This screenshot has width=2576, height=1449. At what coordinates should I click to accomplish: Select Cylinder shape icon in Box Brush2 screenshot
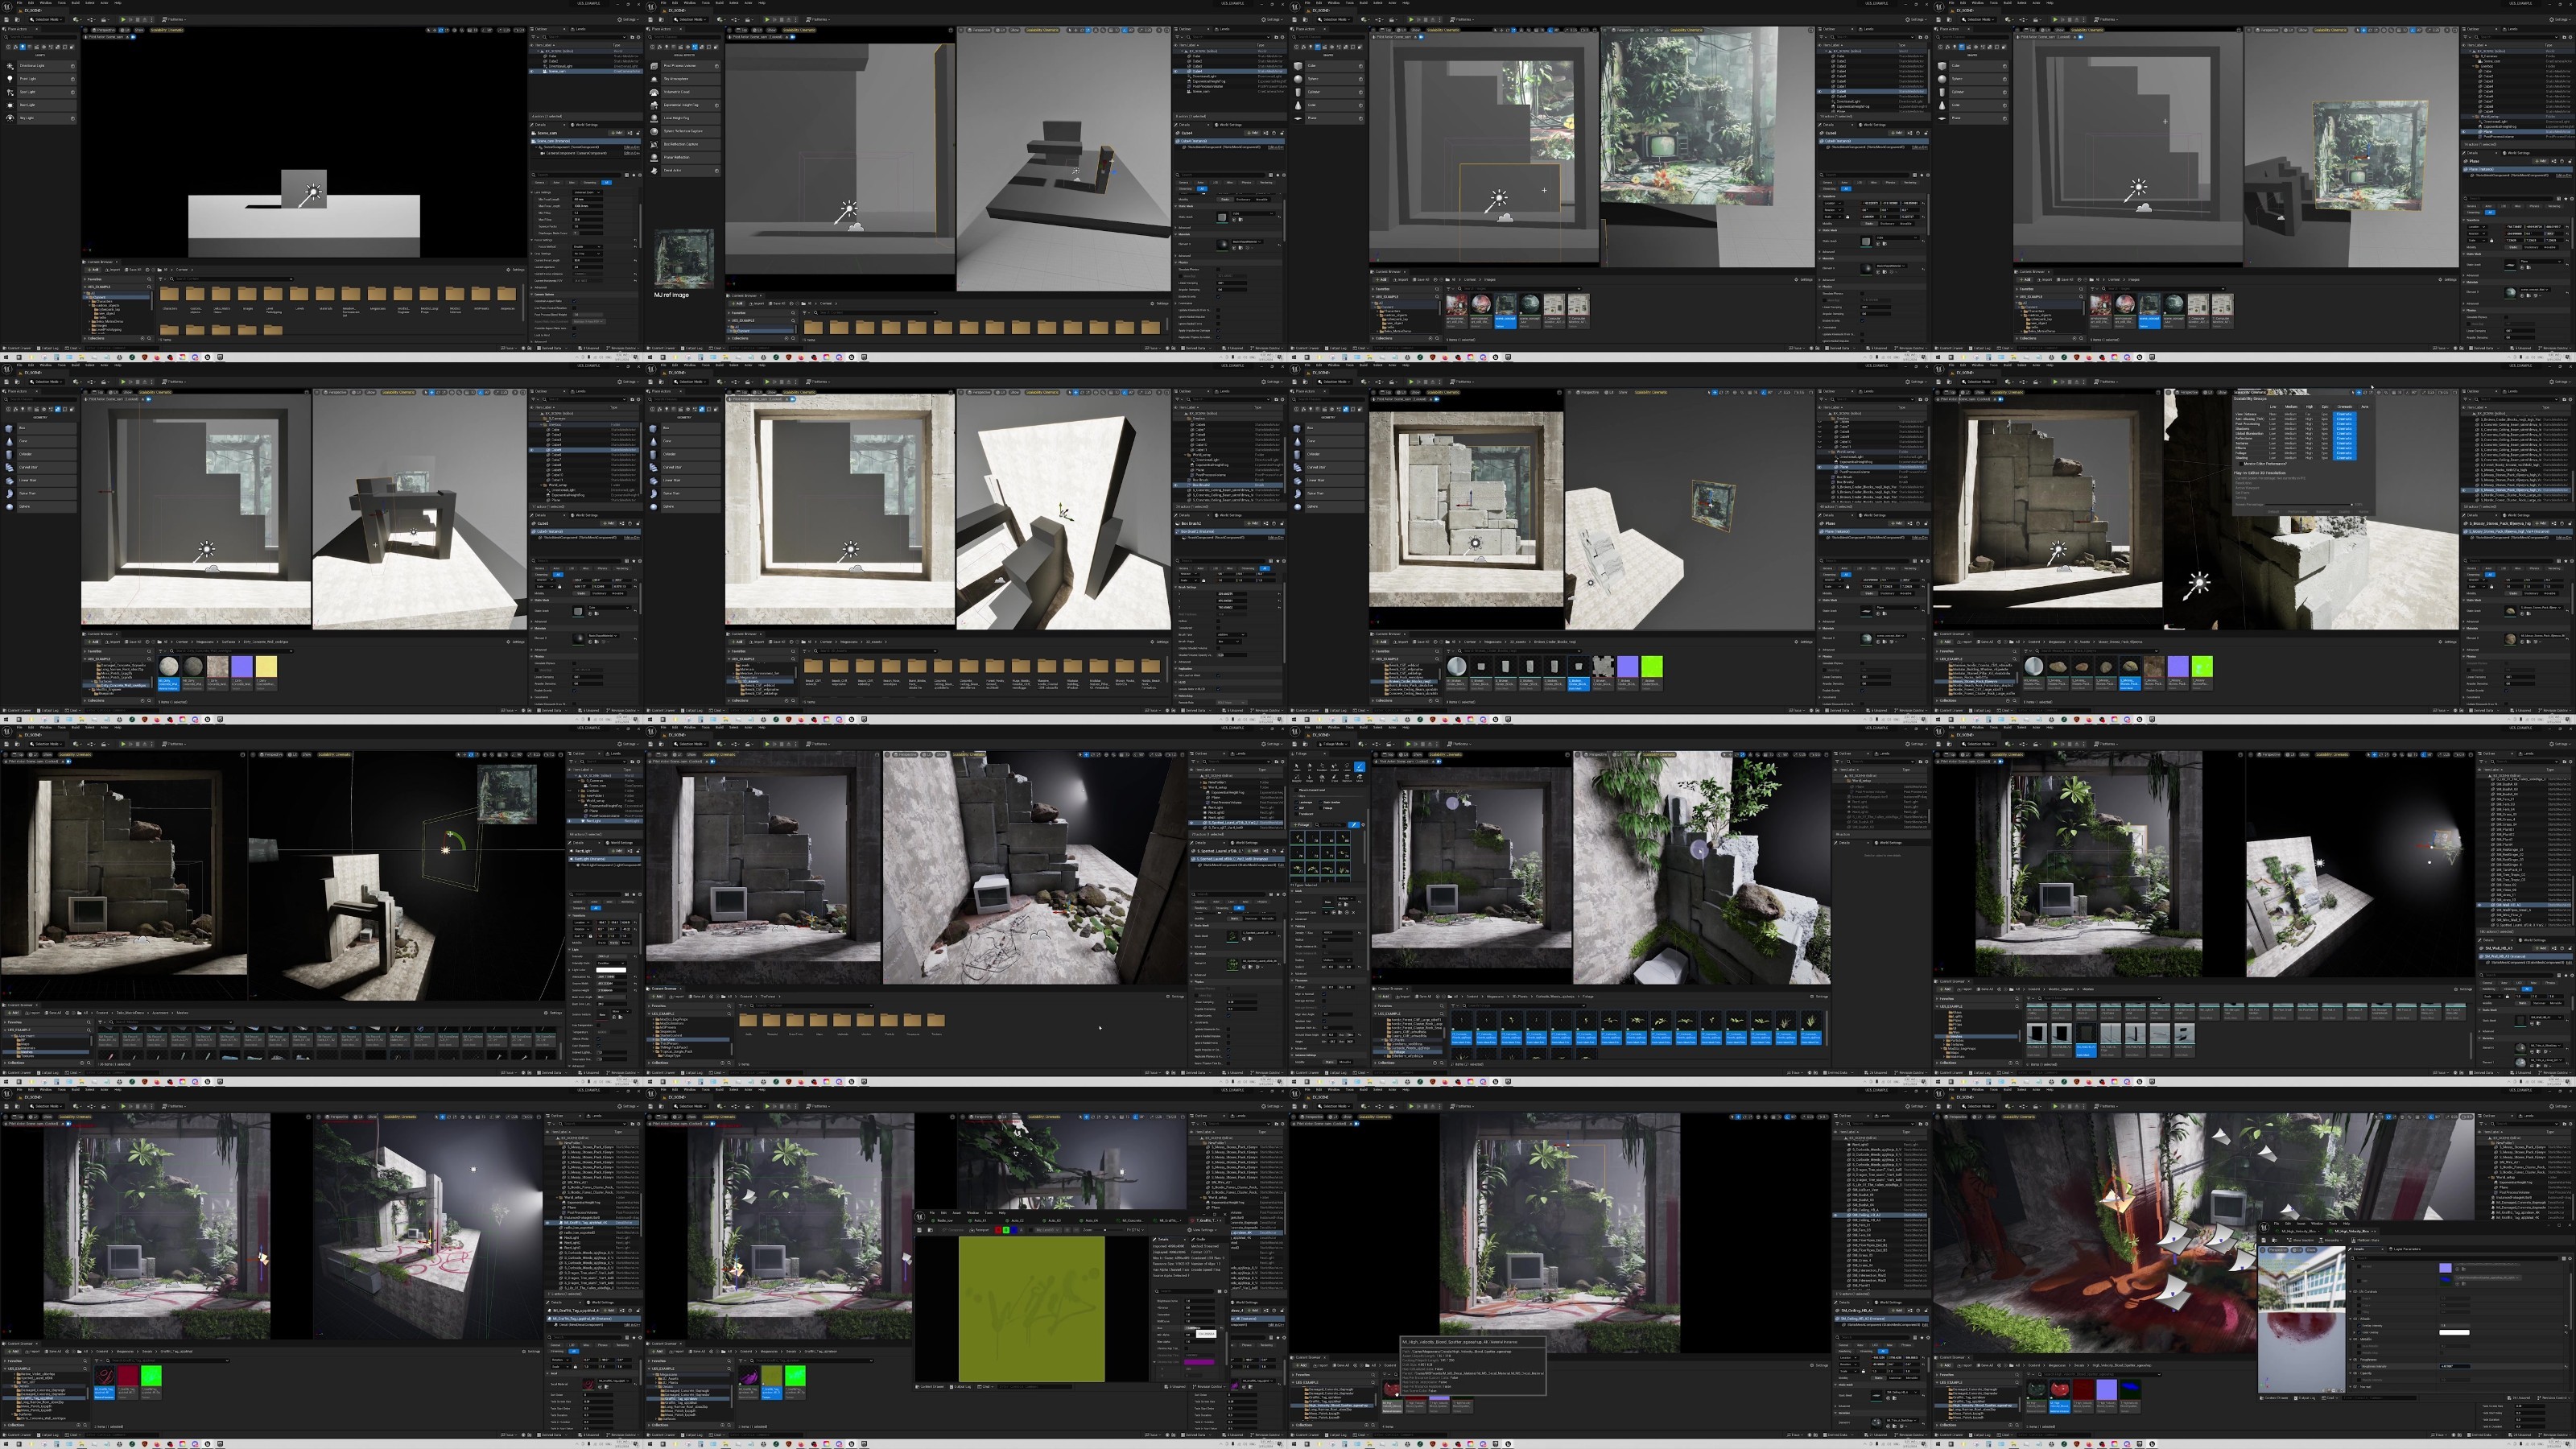coord(654,455)
